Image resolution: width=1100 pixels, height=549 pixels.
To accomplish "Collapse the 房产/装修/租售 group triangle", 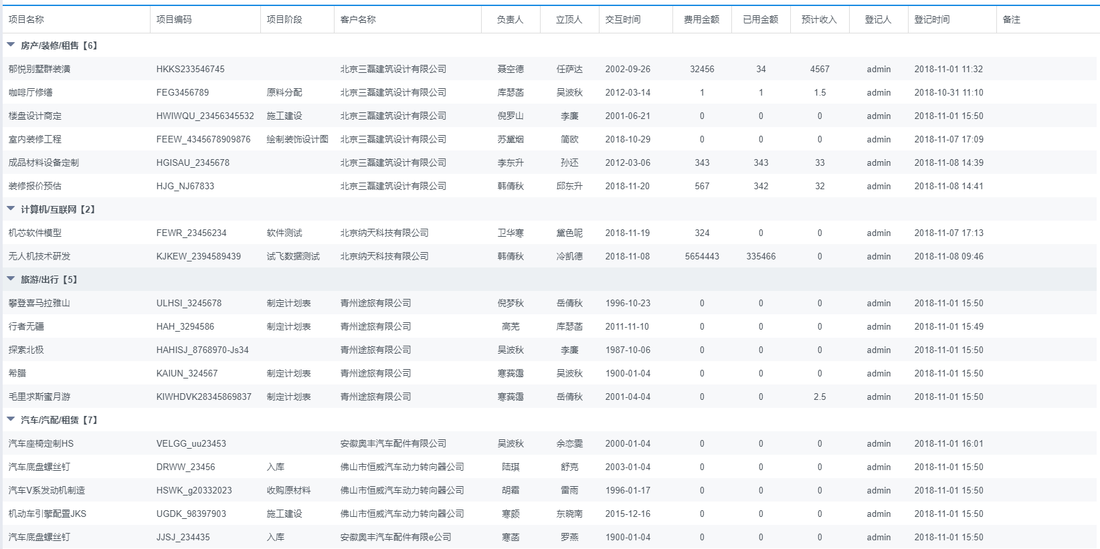I will click(11, 45).
